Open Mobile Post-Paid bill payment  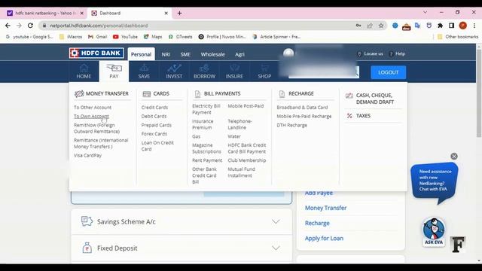click(x=246, y=106)
